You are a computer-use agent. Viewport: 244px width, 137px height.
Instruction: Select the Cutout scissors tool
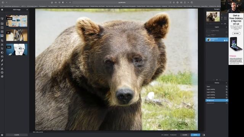pos(2,45)
